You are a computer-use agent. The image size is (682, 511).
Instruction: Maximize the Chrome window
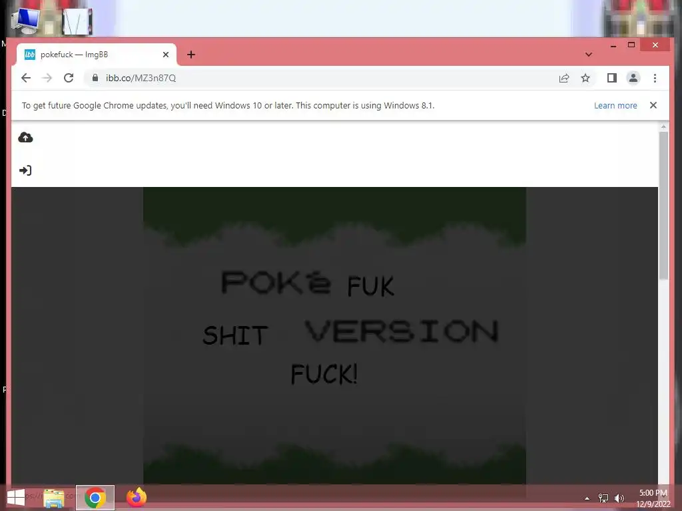[x=631, y=45]
